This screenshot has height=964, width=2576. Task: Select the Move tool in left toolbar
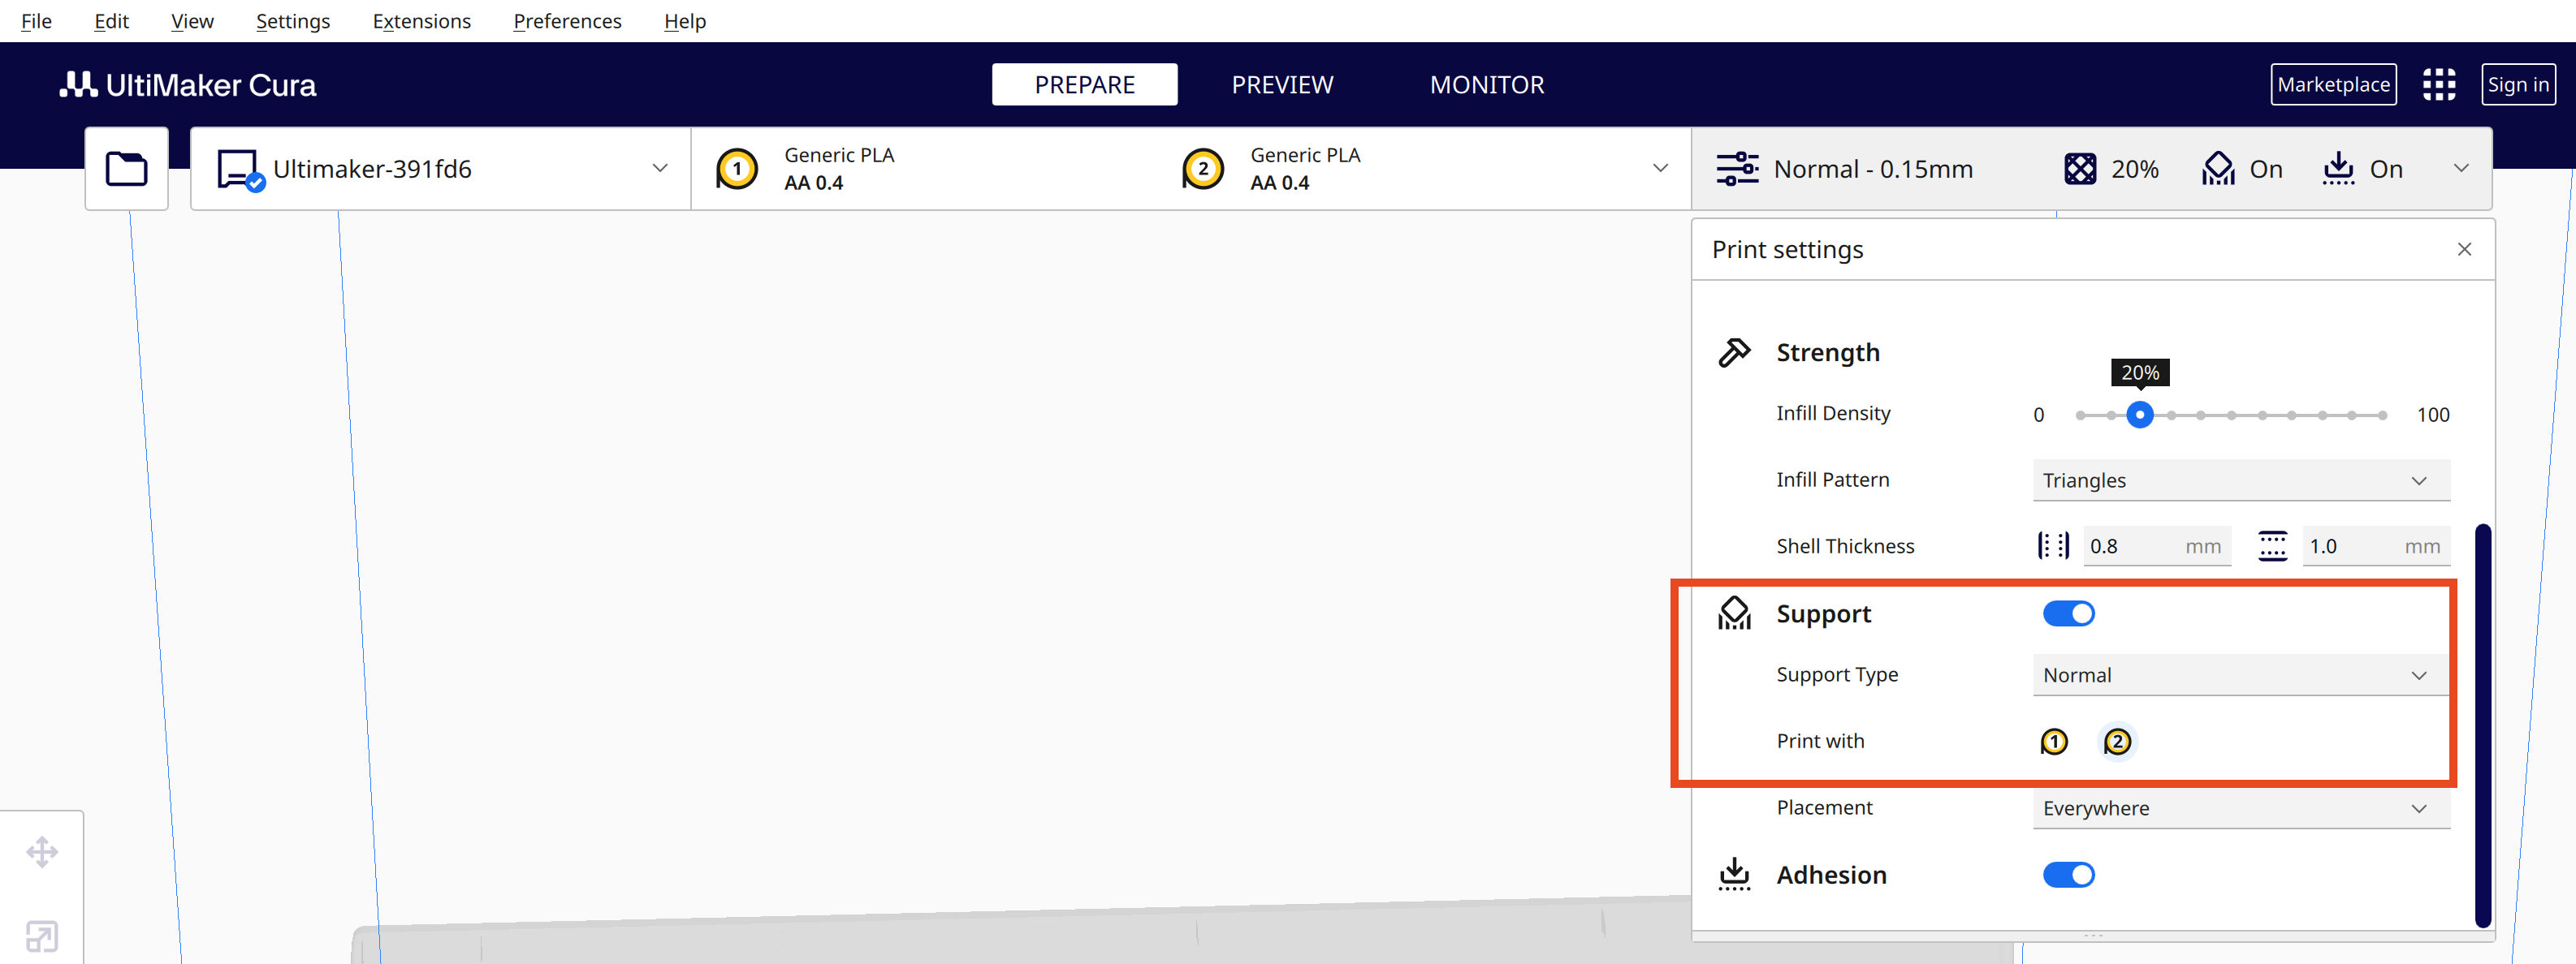click(x=42, y=852)
